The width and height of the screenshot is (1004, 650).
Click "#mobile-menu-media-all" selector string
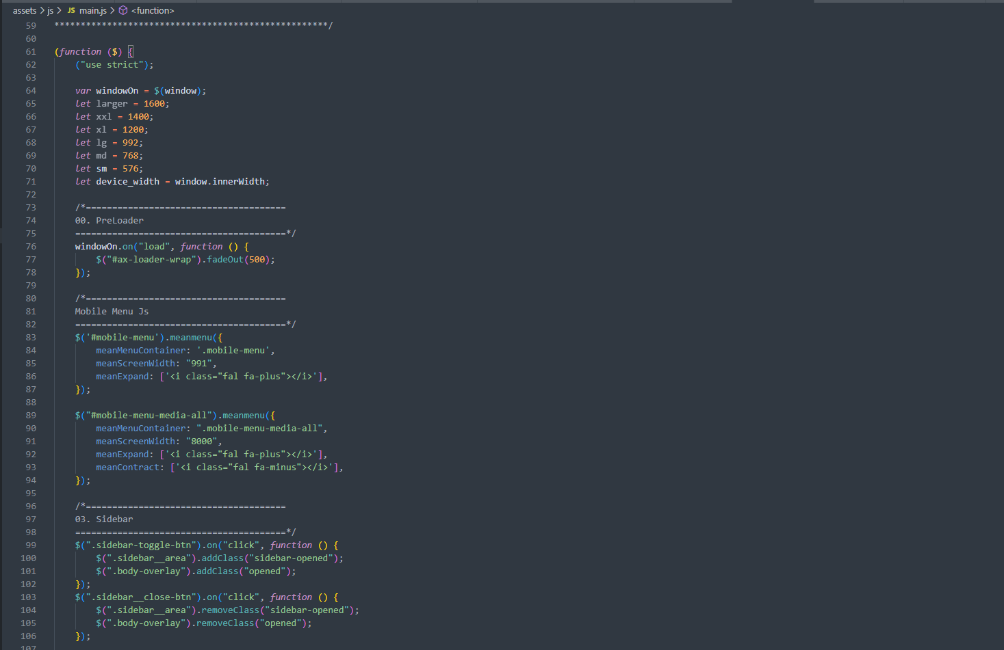coord(149,416)
